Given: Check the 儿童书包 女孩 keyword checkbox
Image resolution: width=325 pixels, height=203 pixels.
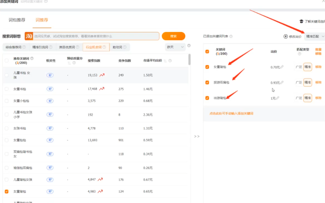Looking at the screenshot, I should [x=6, y=75].
